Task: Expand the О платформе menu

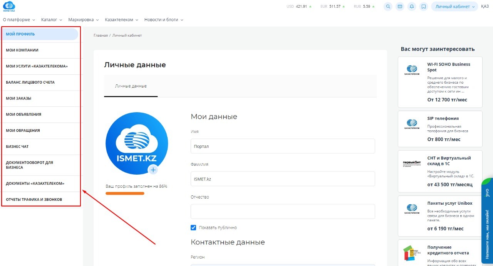Action: pos(19,20)
